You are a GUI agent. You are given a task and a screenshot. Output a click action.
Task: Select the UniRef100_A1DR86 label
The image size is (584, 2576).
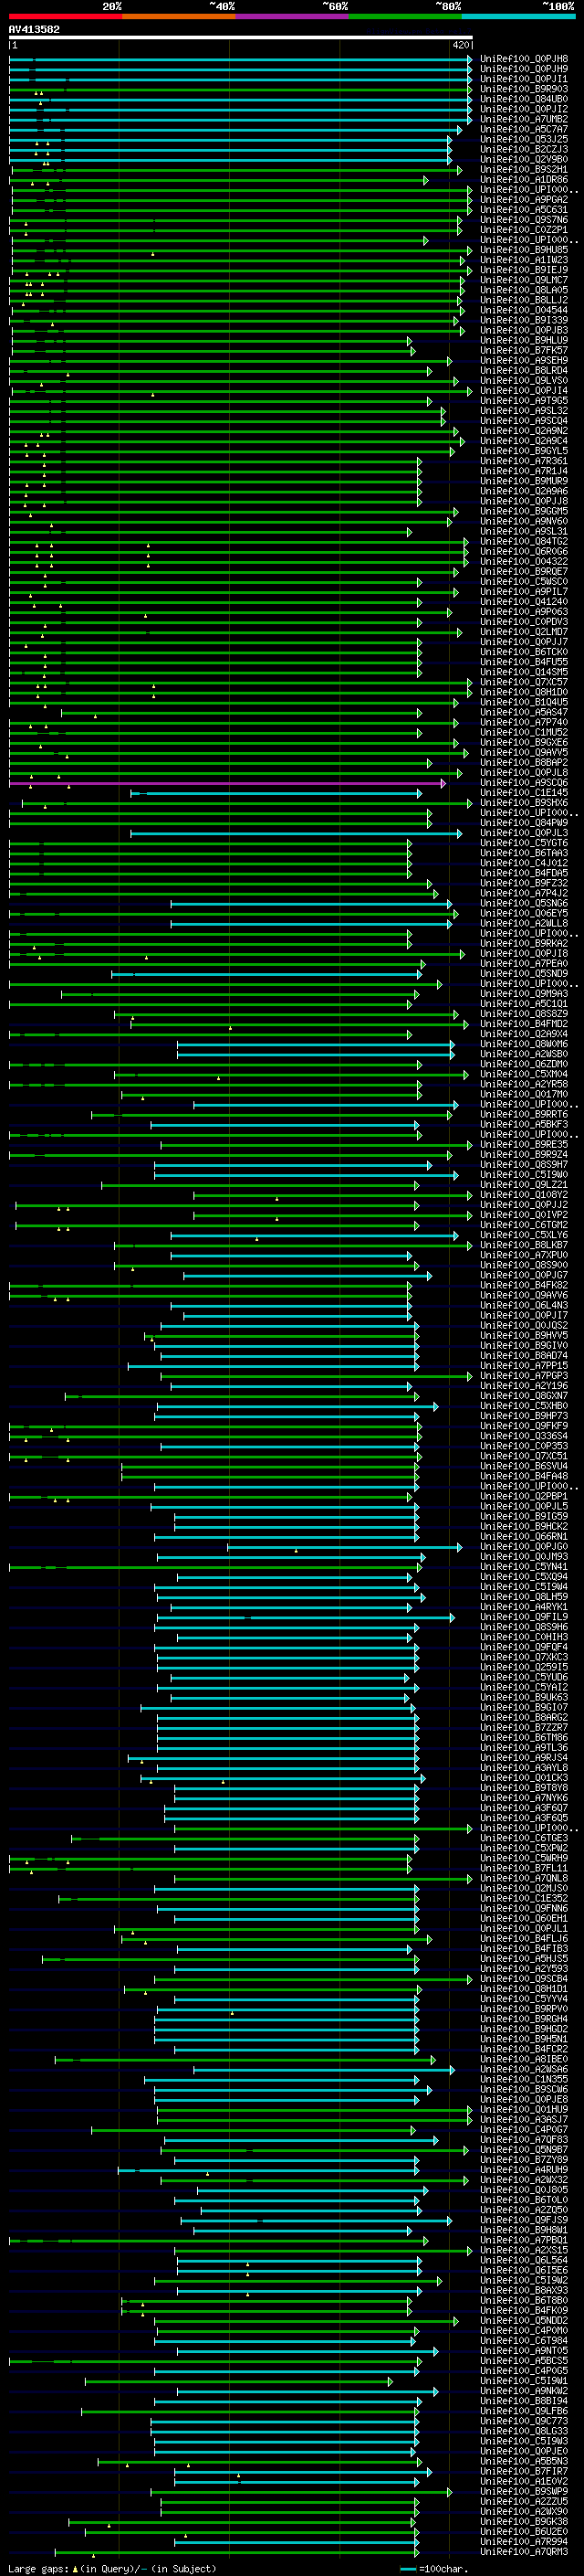(524, 180)
